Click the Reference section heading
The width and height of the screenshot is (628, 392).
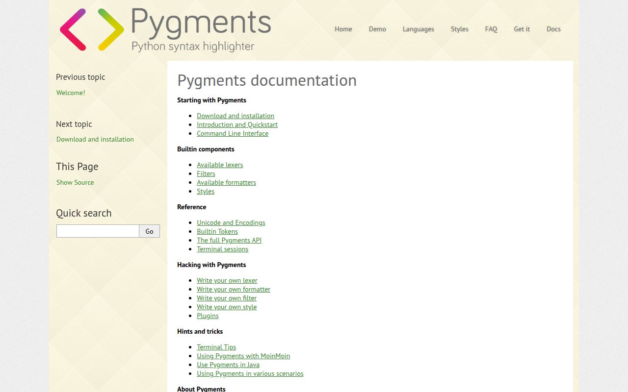[192, 207]
